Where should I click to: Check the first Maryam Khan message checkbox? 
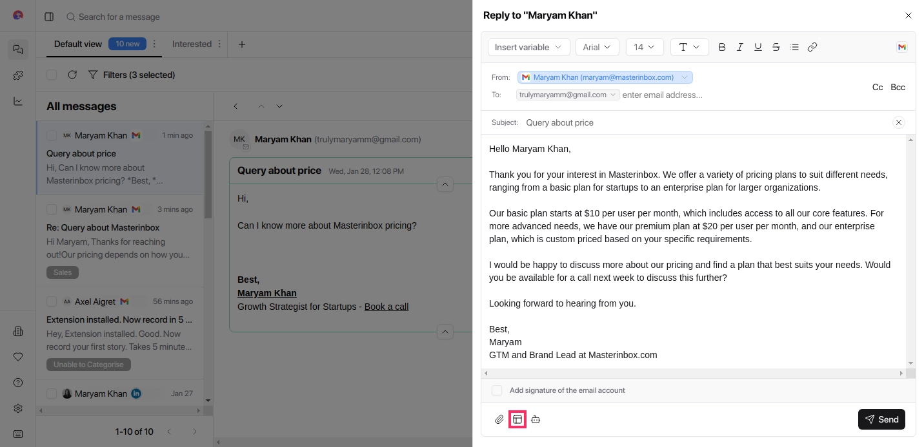click(x=52, y=135)
